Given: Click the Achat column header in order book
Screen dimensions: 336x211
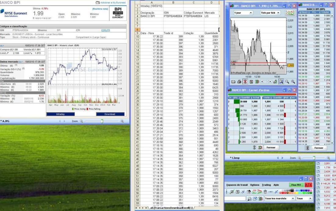Looking at the screenshot, I should pos(256,97).
